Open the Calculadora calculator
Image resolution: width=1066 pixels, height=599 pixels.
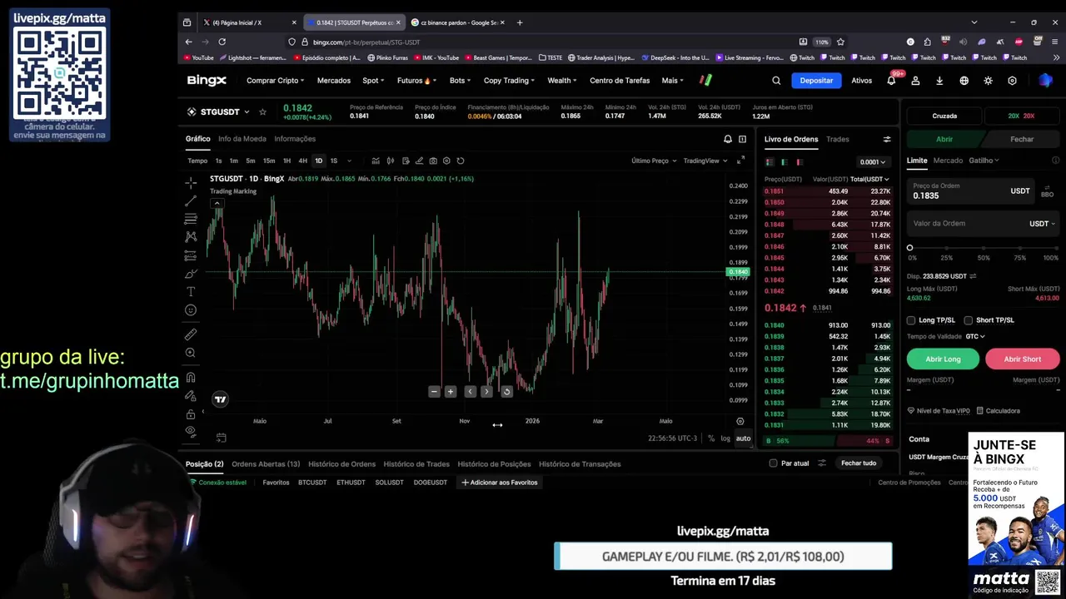click(x=999, y=410)
